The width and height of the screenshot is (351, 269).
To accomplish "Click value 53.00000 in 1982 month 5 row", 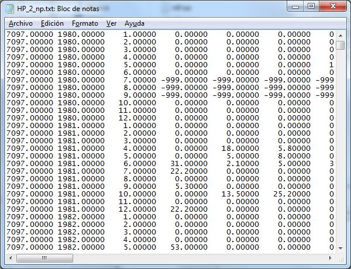I will pos(189,247).
